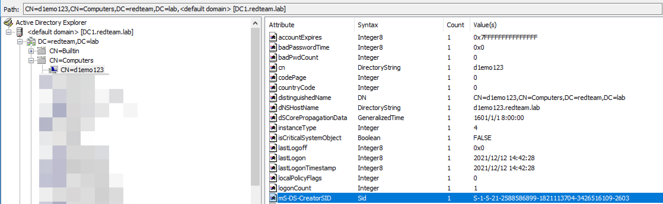Click the codePage attribute icon
This screenshot has width=663, height=204.
[273, 77]
